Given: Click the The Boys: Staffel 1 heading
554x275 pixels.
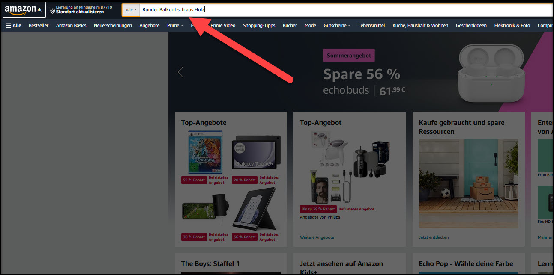Looking at the screenshot, I should click(x=210, y=264).
